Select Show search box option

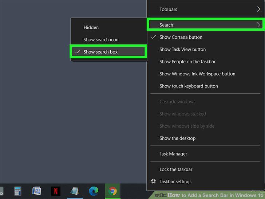tap(108, 52)
